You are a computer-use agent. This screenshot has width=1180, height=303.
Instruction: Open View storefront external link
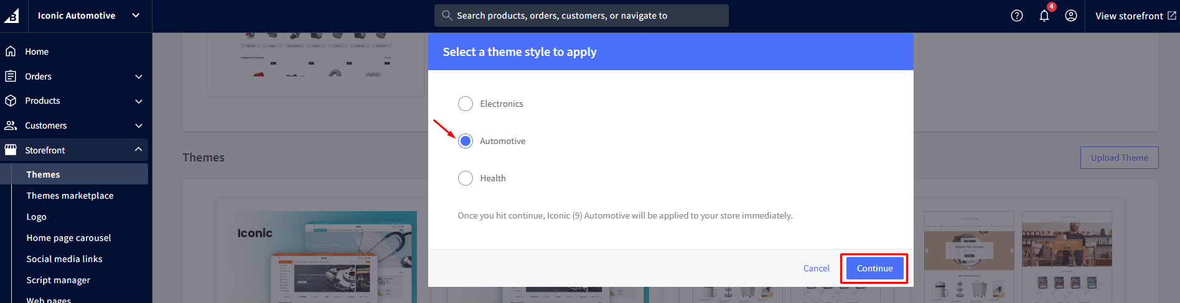(x=1135, y=16)
